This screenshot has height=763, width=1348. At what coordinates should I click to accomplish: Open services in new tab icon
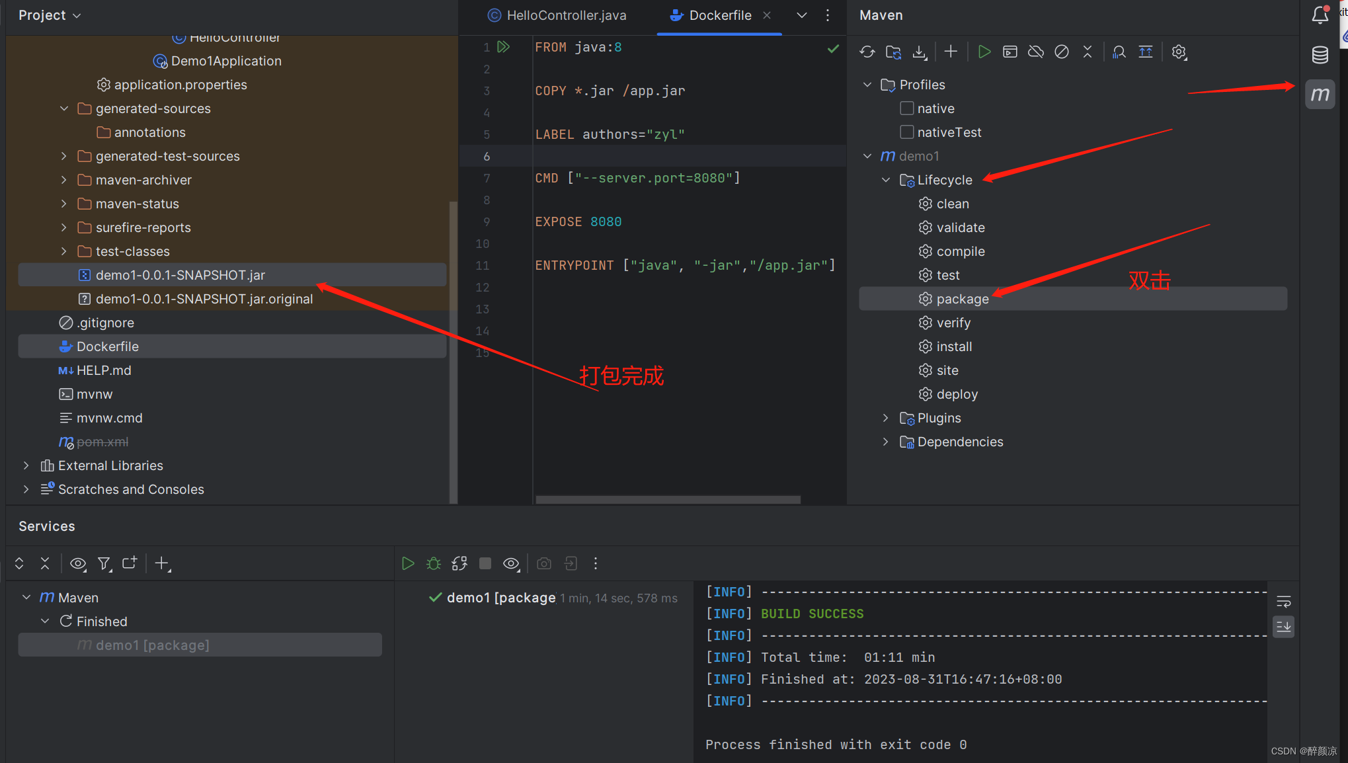(130, 563)
